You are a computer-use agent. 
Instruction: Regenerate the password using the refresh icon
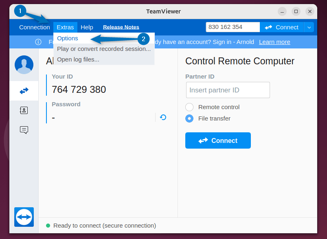[x=163, y=117]
